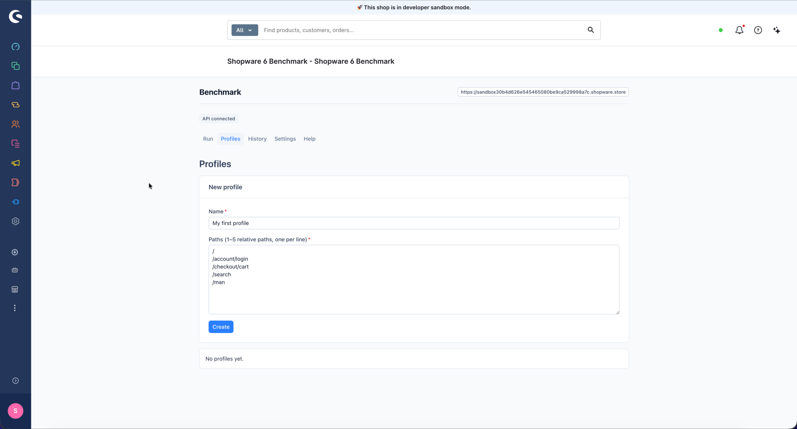The image size is (797, 429).
Task: Open Catalogues via the green stacked-squares icon
Action: point(16,66)
